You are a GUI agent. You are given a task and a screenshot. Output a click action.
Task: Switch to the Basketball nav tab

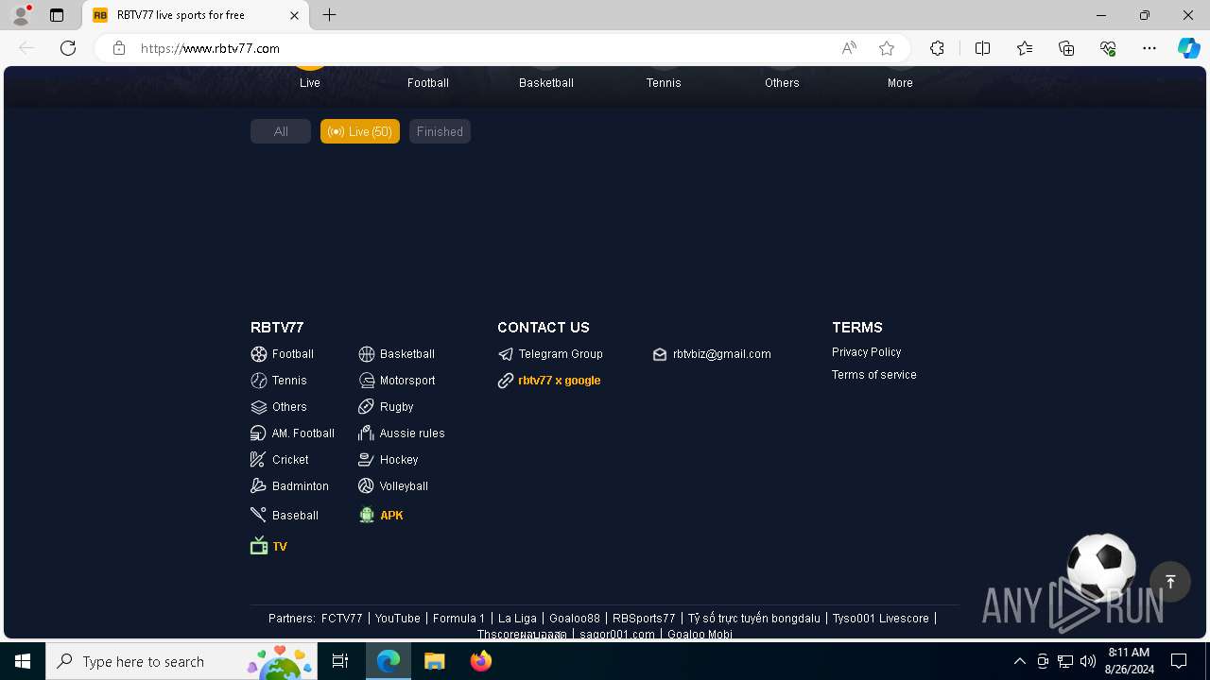tap(546, 83)
